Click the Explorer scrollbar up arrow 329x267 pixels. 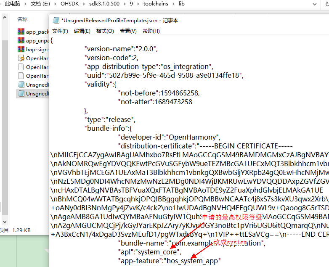tap(5, 17)
